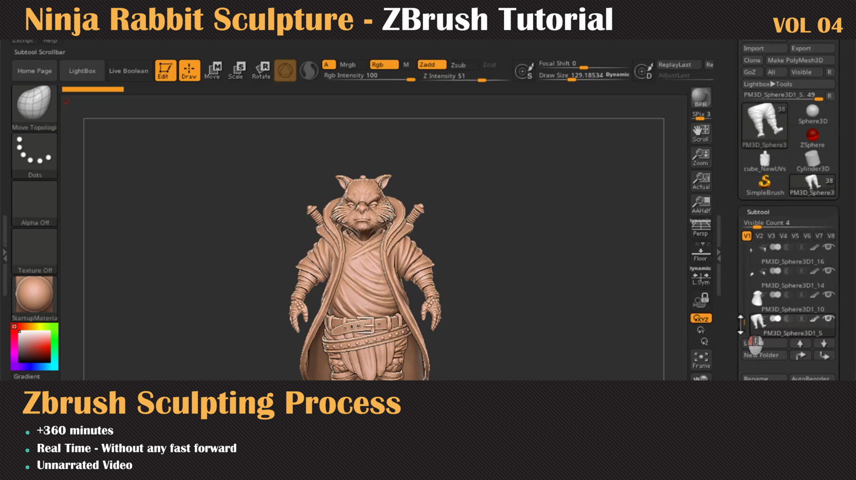
Task: Activate the Frame icon on the right shelf
Action: (x=700, y=360)
